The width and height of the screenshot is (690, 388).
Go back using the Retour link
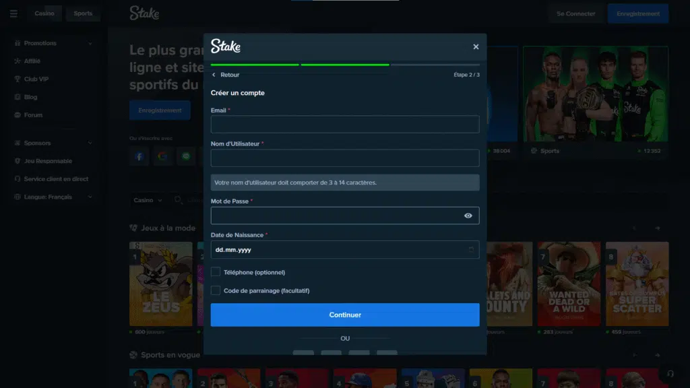pyautogui.click(x=226, y=75)
